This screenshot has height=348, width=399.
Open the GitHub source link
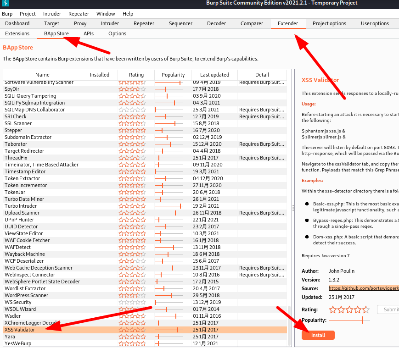point(364,288)
